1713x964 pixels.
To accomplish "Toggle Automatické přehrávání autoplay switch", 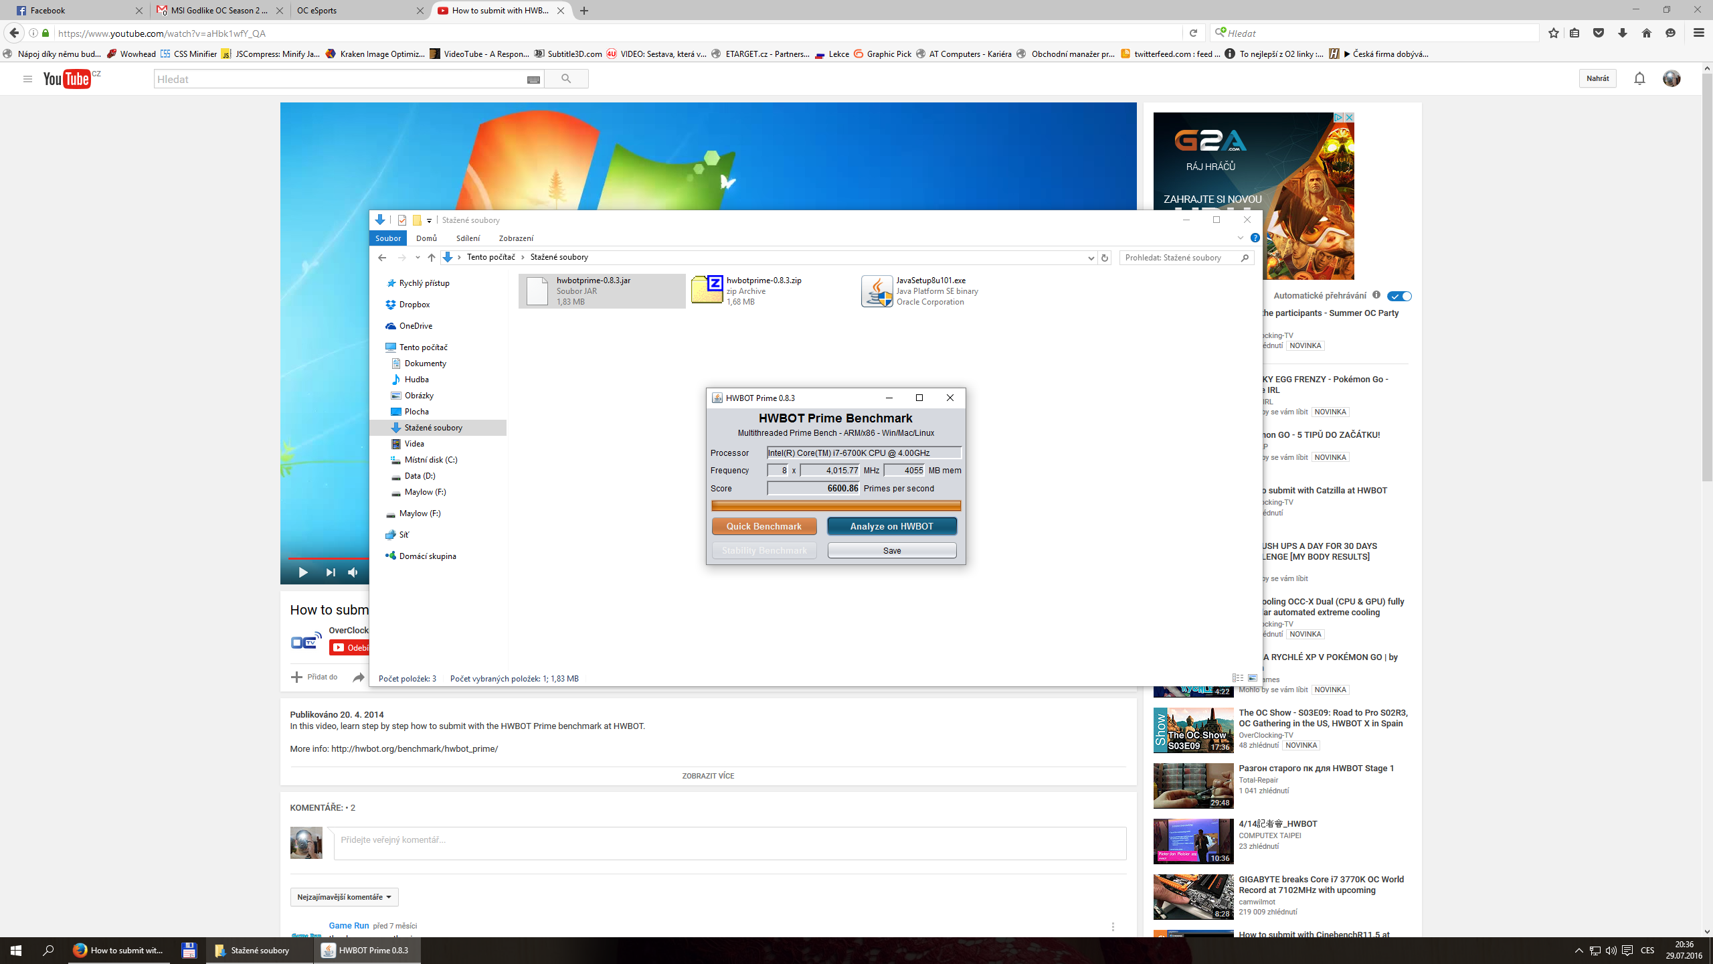I will tap(1399, 296).
